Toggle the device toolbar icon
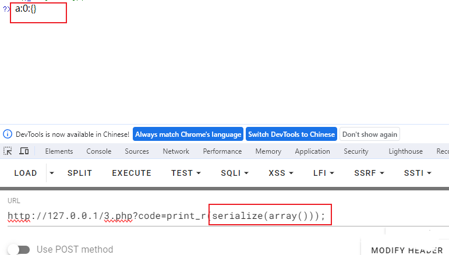 click(x=24, y=151)
